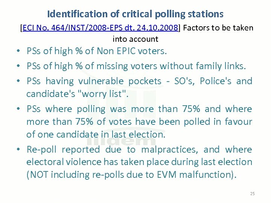The height and width of the screenshot is (203, 271).
Task: Click the "Factors to be taken" subtitle text
Action: [218, 28]
